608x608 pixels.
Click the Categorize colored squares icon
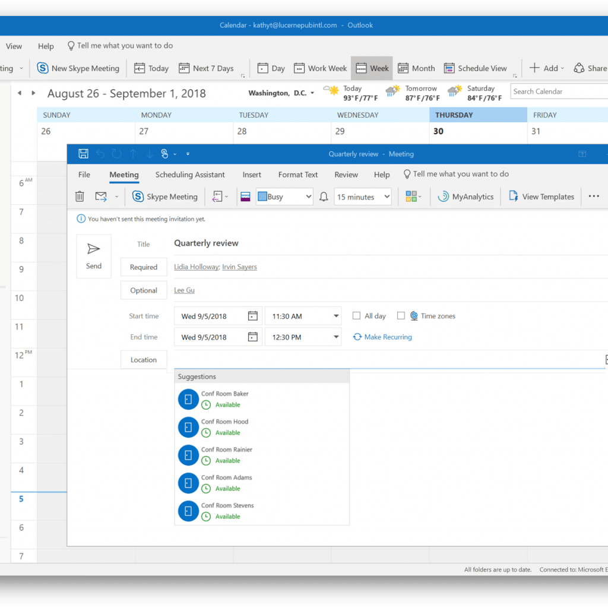coord(411,197)
